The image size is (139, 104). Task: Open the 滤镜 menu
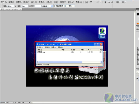(x=41, y=2)
